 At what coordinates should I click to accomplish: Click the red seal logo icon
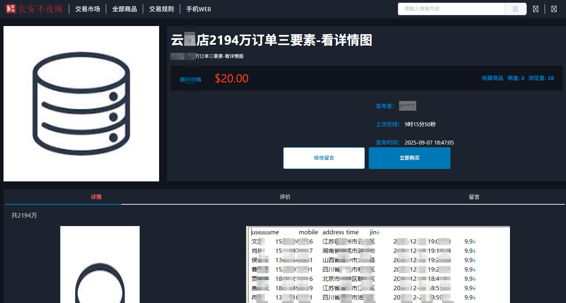11,9
